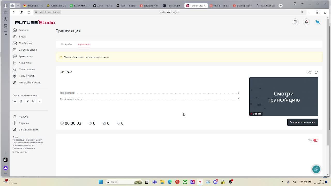Open File Explorer from taskbar
The image size is (331, 186).
(162, 182)
